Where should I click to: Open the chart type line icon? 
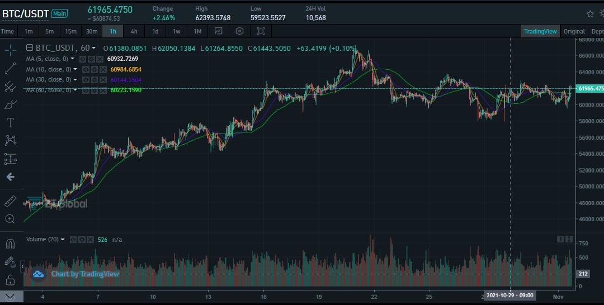tap(219, 31)
